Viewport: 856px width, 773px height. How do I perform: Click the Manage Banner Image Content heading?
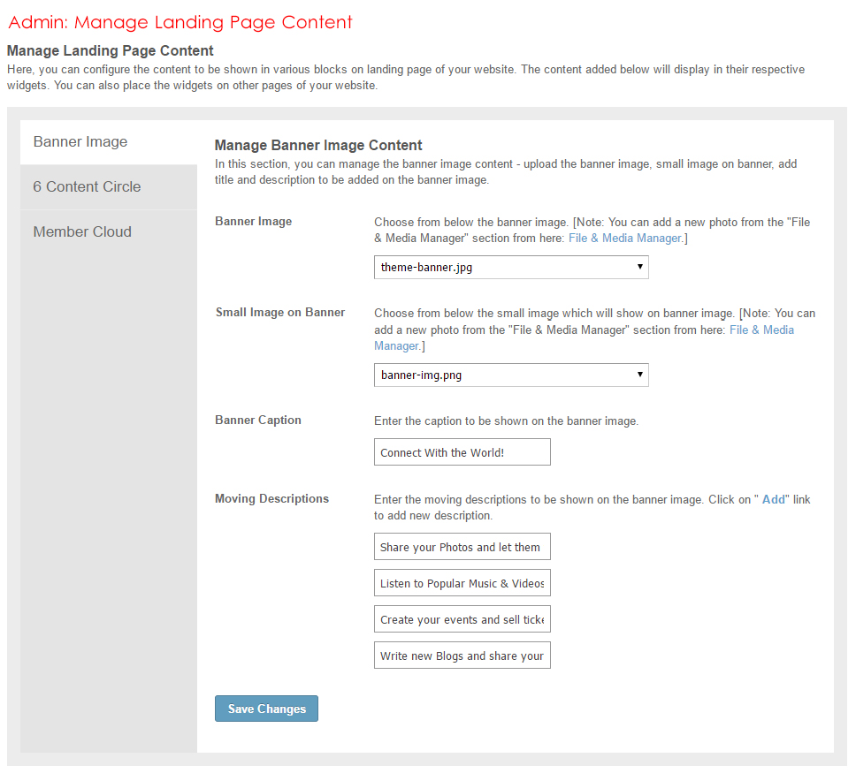click(x=318, y=146)
